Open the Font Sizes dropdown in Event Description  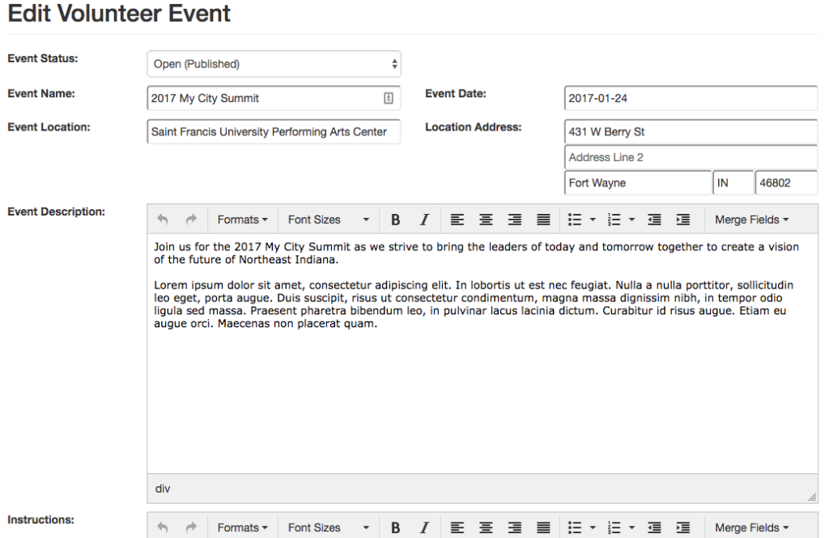click(x=321, y=219)
